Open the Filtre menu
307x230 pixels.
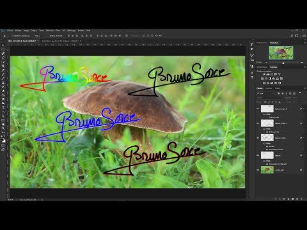[x=58, y=31]
